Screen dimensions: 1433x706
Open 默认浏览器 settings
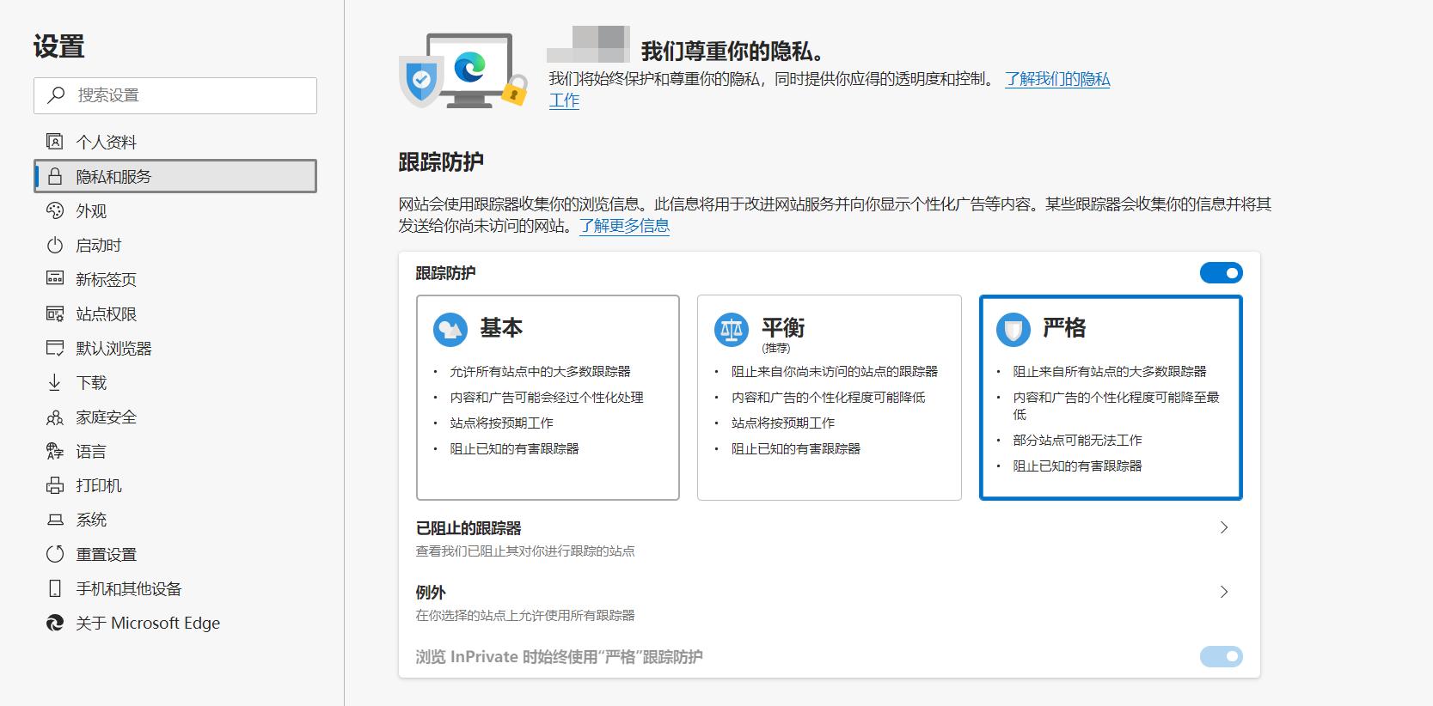175,348
